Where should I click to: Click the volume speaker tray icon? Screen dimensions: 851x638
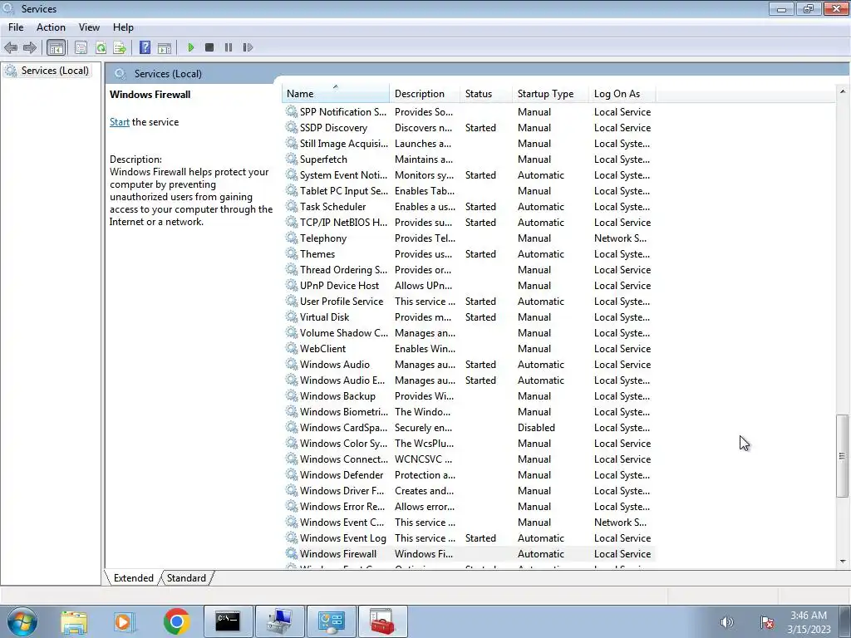point(726,622)
